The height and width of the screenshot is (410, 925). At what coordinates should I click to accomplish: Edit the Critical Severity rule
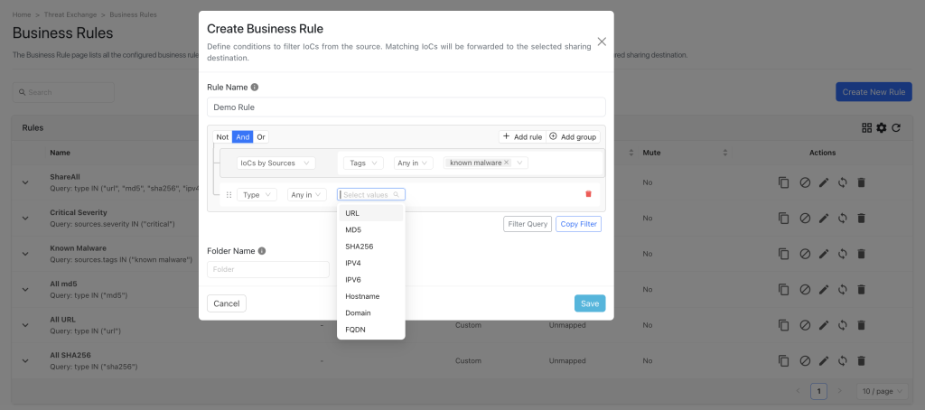pyautogui.click(x=824, y=219)
